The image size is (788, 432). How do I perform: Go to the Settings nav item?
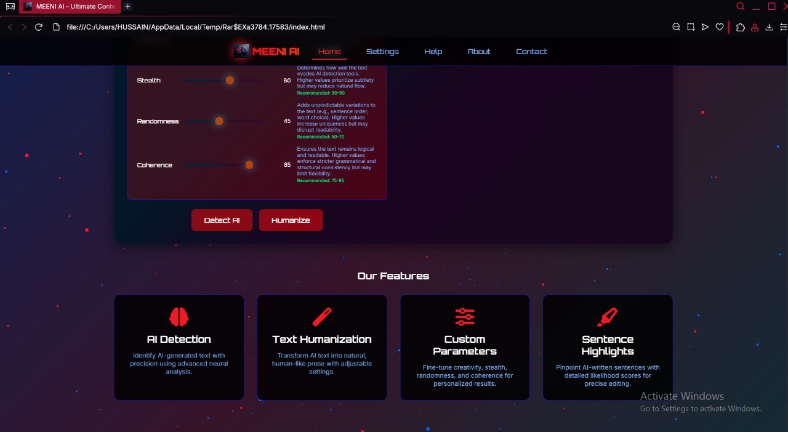pyautogui.click(x=382, y=51)
